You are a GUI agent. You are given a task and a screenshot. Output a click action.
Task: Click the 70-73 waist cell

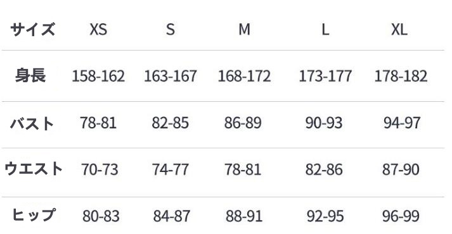click(x=100, y=169)
